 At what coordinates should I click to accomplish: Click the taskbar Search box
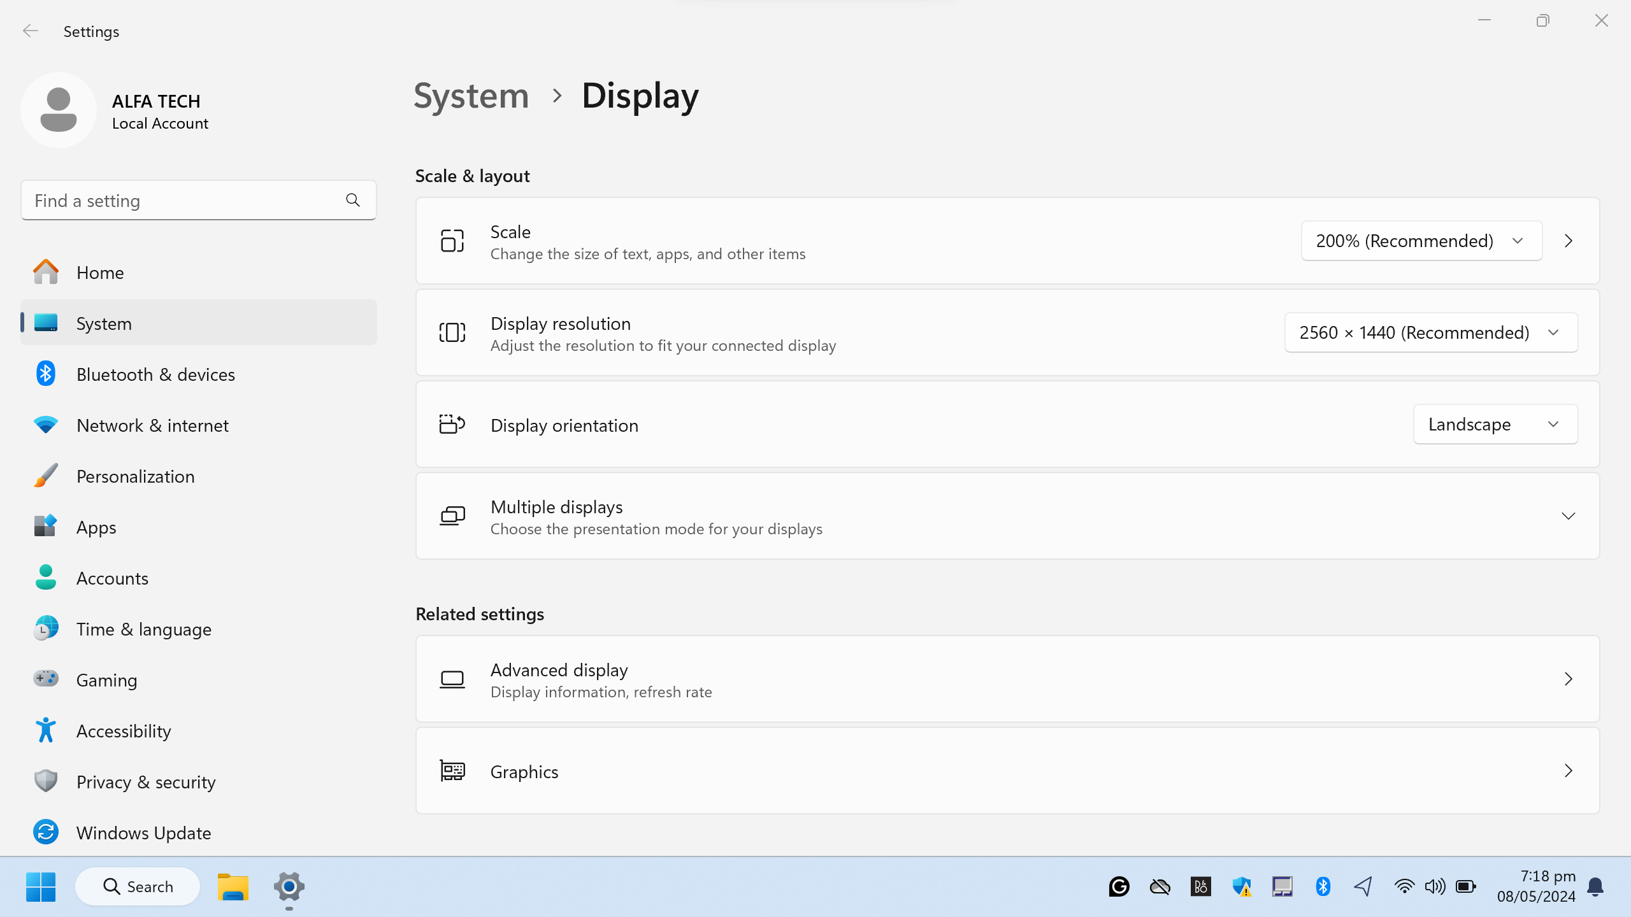[138, 886]
